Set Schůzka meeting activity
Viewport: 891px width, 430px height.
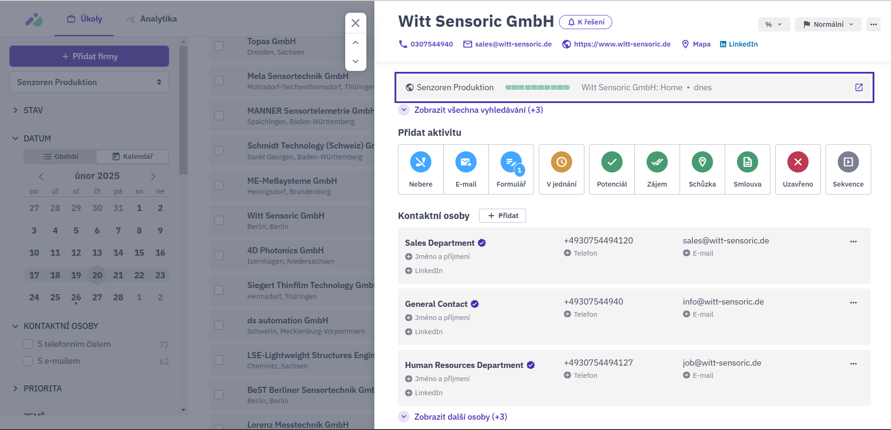click(702, 169)
